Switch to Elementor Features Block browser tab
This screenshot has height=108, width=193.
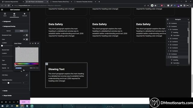coord(61,2)
